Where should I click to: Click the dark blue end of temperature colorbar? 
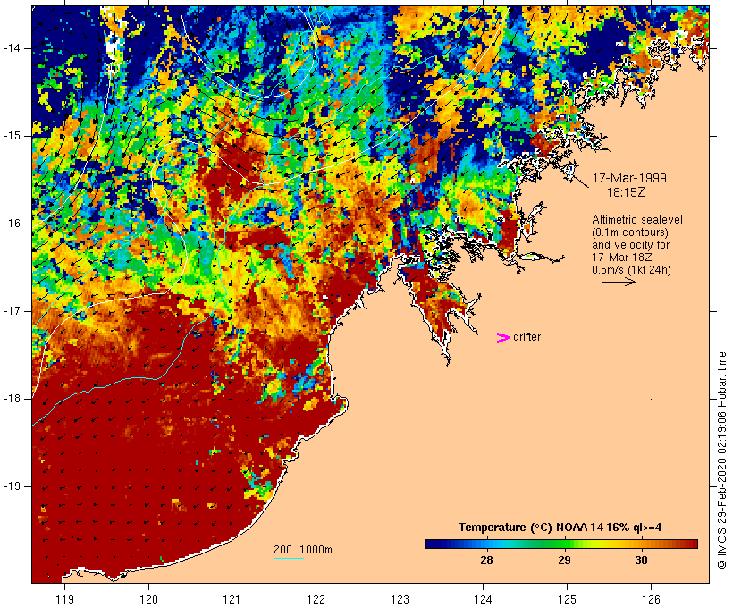tap(433, 544)
